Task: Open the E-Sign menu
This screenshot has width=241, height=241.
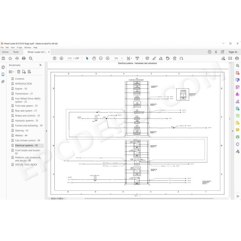Action: click(19, 48)
